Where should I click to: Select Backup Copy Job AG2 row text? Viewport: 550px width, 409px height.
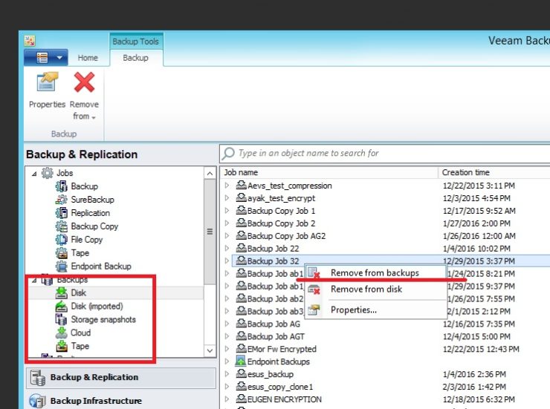click(287, 236)
